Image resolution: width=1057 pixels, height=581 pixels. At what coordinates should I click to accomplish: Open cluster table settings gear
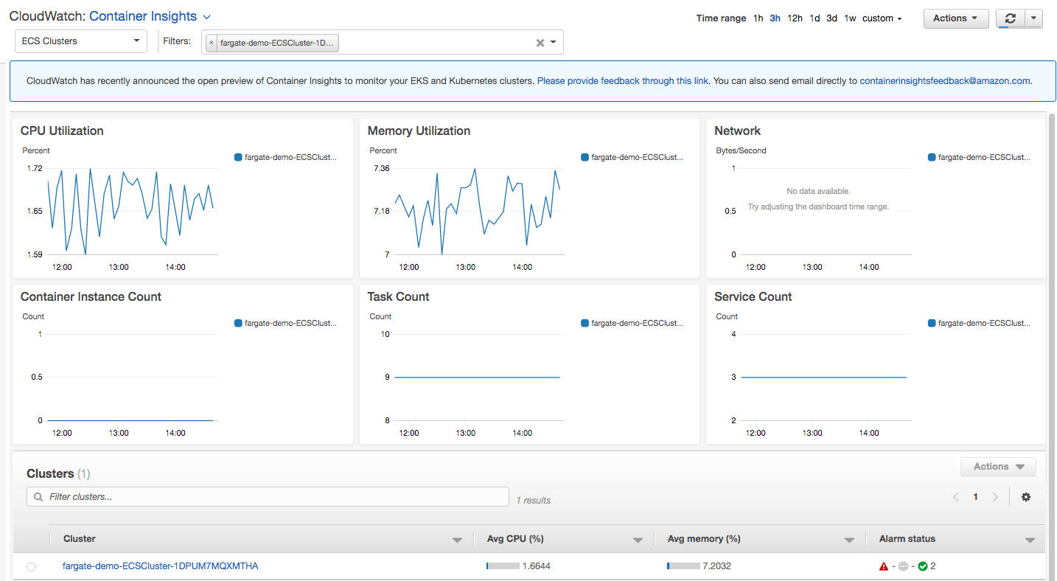coord(1025,497)
